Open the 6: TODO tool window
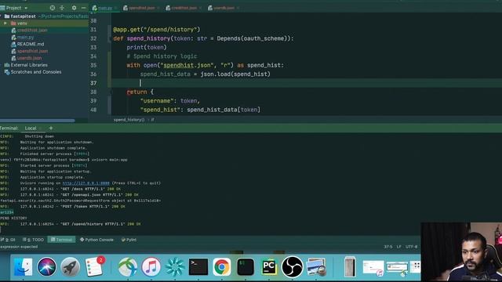Image resolution: width=502 pixels, height=282 pixels. pos(33,240)
